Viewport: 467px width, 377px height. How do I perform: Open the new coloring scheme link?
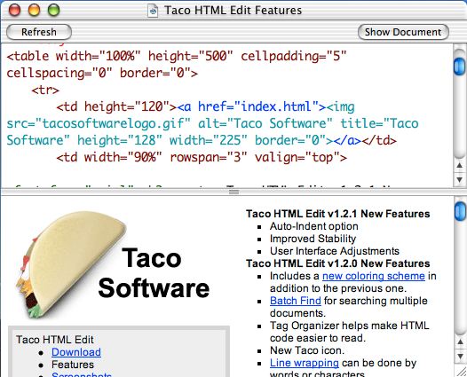click(374, 276)
